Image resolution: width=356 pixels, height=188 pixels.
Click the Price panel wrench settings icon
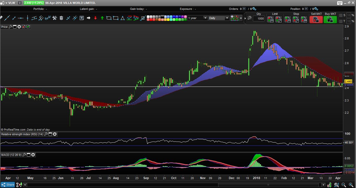click(10, 27)
